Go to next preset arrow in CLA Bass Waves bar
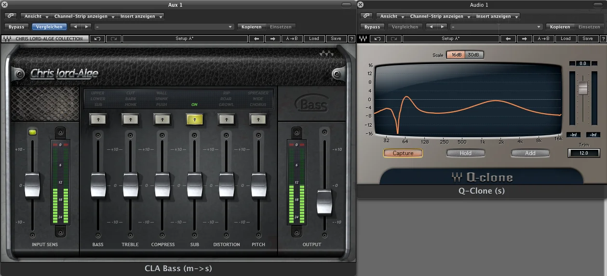This screenshot has width=607, height=276. point(273,39)
